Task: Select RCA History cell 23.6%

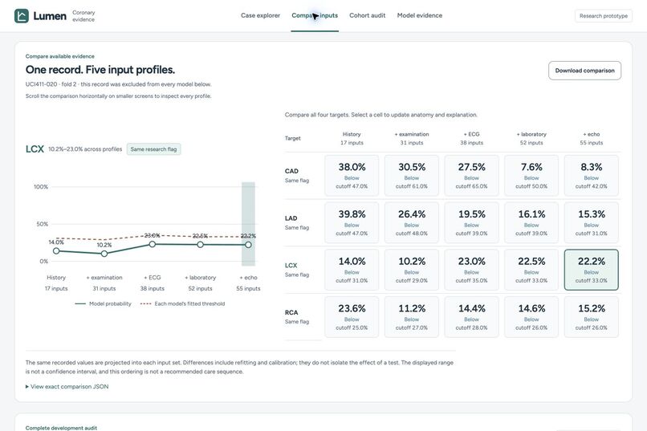Action: point(352,317)
